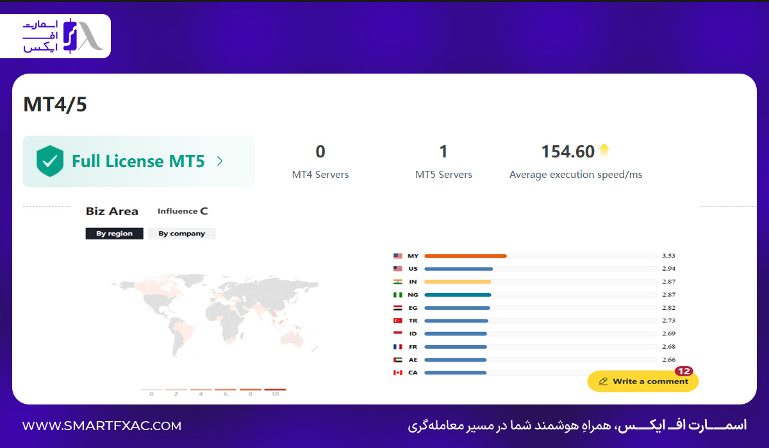
Task: Click the red 12 comments badge
Action: click(684, 371)
